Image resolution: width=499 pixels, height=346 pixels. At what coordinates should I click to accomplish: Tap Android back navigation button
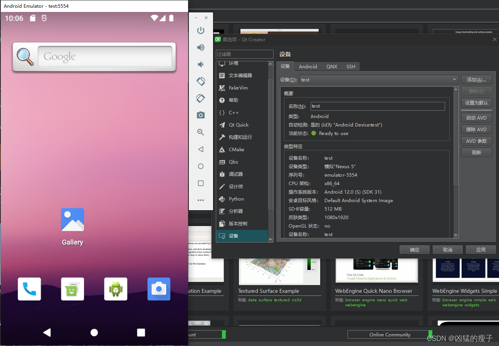tap(47, 332)
